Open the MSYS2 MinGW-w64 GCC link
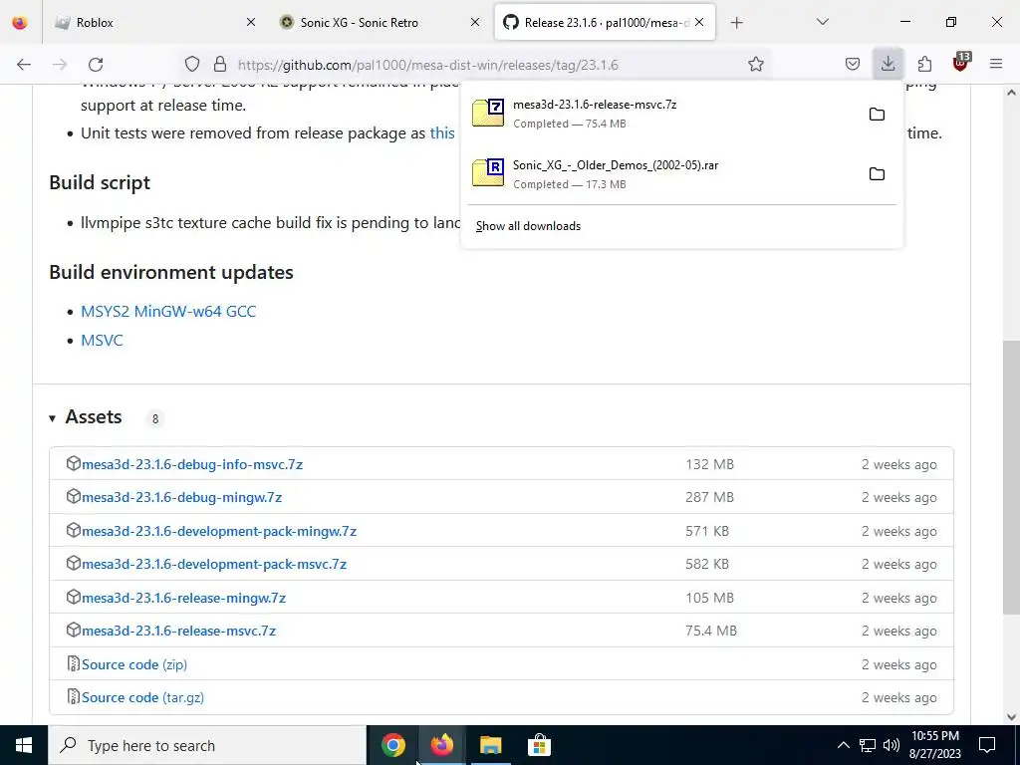This screenshot has width=1020, height=765. click(x=168, y=312)
